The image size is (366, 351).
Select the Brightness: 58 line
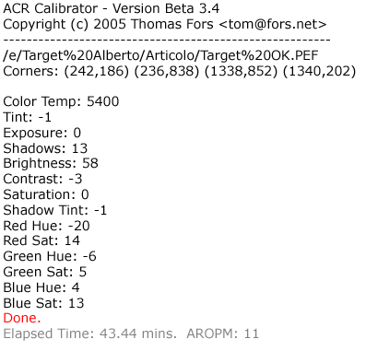coord(51,163)
